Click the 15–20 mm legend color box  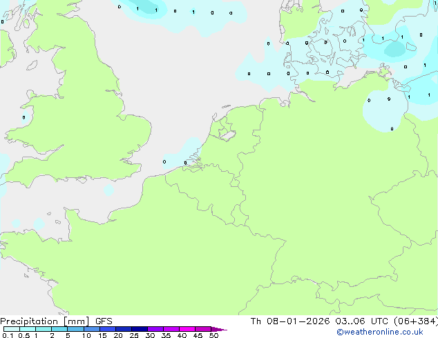tap(108, 329)
